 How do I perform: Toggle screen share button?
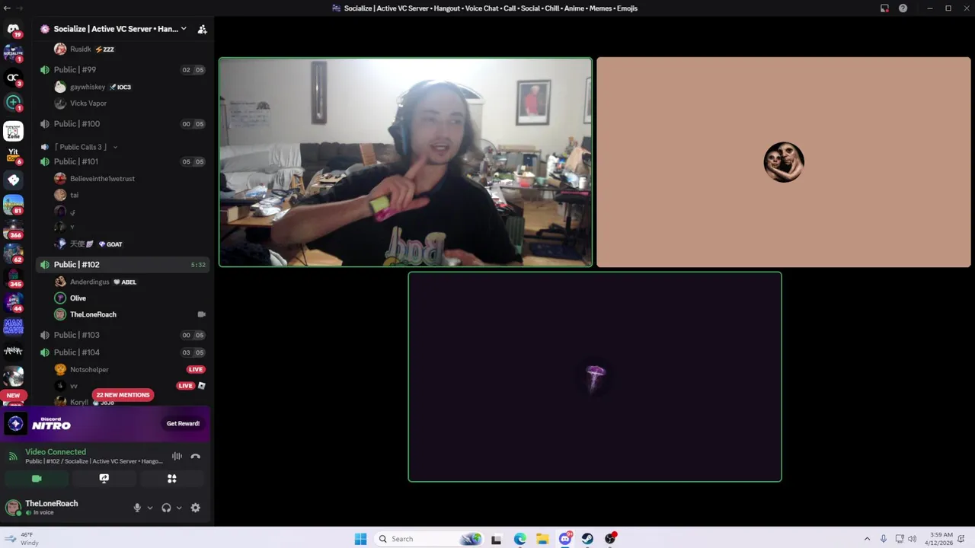point(104,479)
